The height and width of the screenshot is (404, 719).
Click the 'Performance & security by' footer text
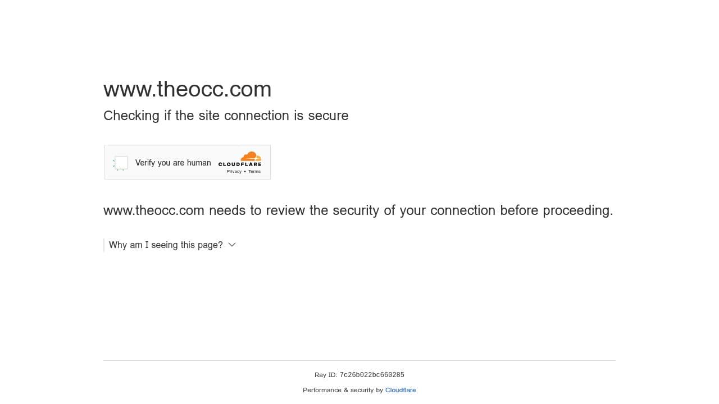[x=343, y=390]
